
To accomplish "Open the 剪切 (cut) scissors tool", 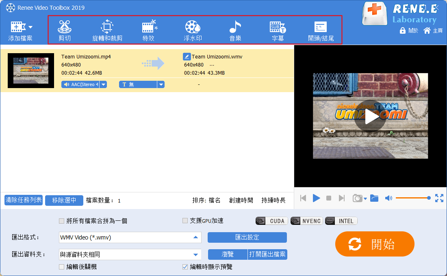I will [65, 30].
